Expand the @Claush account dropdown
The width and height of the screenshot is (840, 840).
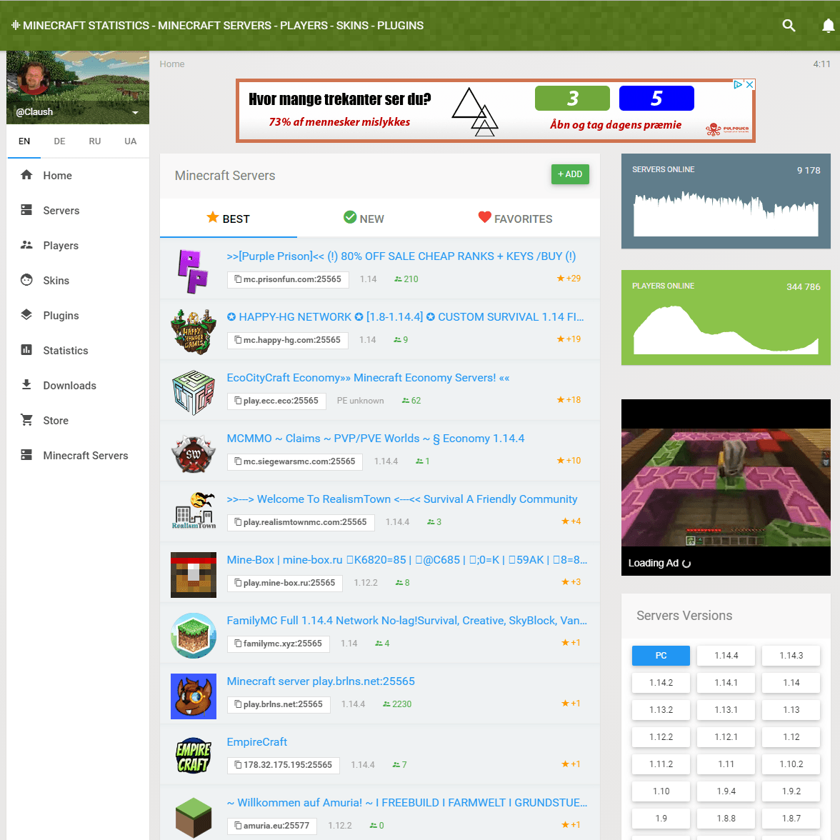[x=135, y=113]
